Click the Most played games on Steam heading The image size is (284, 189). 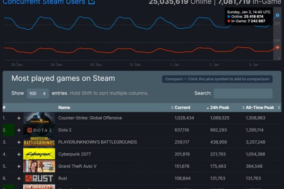pyautogui.click(x=63, y=78)
